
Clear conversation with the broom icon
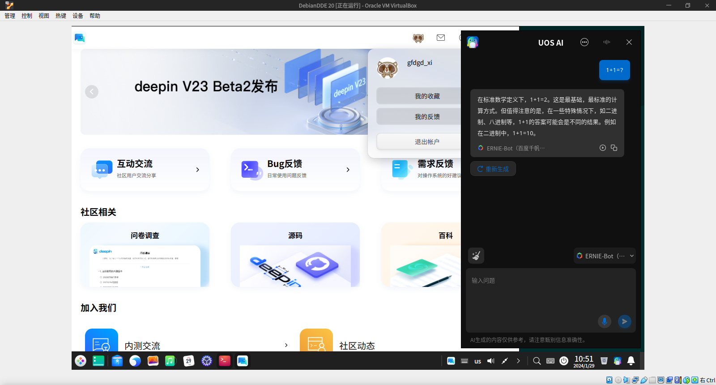point(476,256)
